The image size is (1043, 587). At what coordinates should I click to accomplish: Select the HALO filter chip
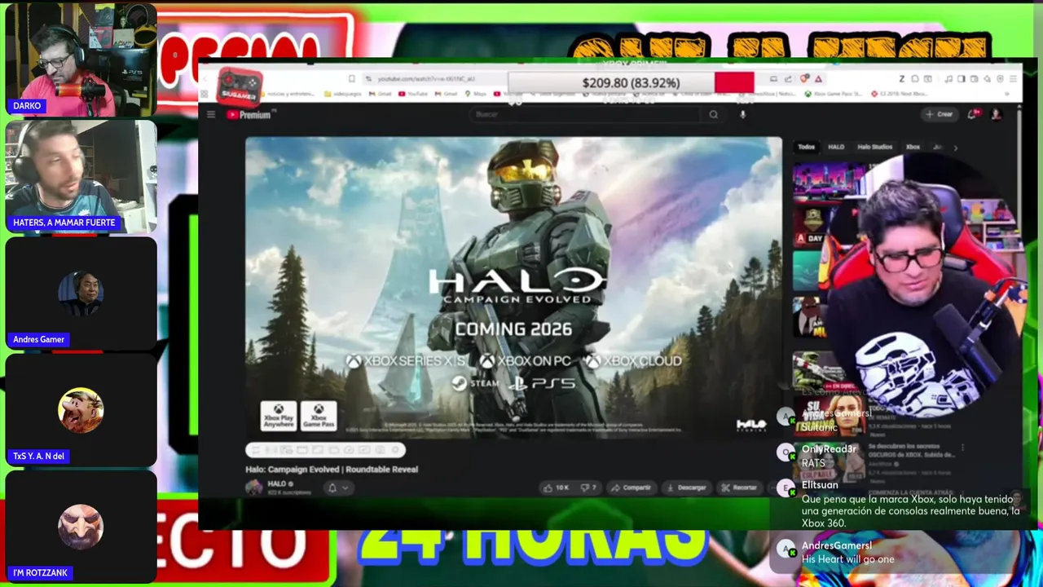[x=836, y=147]
